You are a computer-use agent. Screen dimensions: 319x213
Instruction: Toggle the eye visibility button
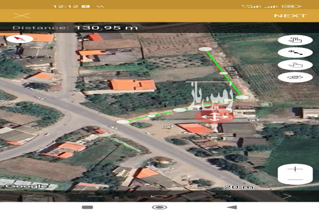point(295,77)
